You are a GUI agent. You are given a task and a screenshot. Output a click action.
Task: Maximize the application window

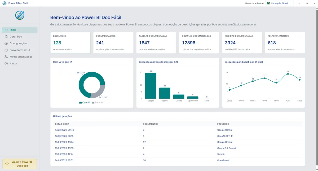click(307, 3)
